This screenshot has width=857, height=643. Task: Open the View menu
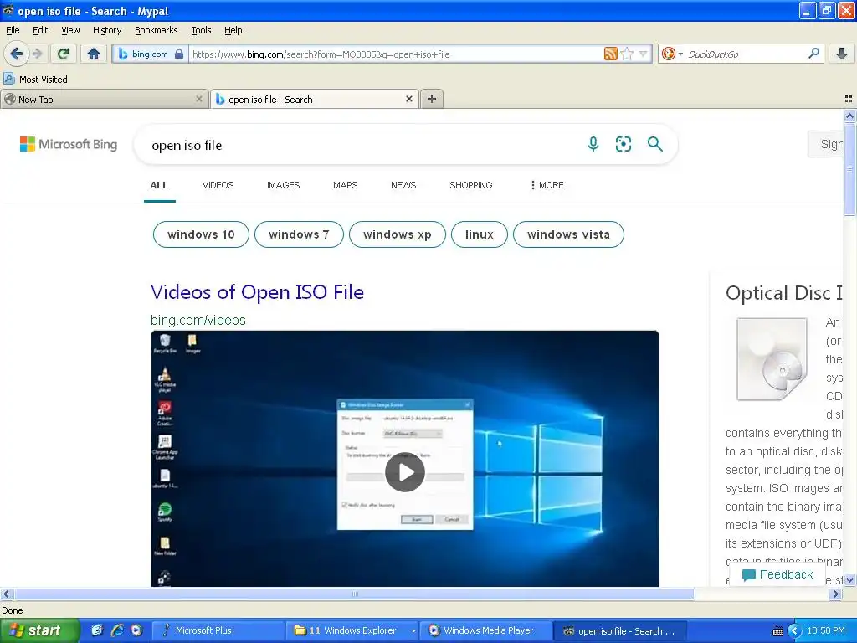70,30
